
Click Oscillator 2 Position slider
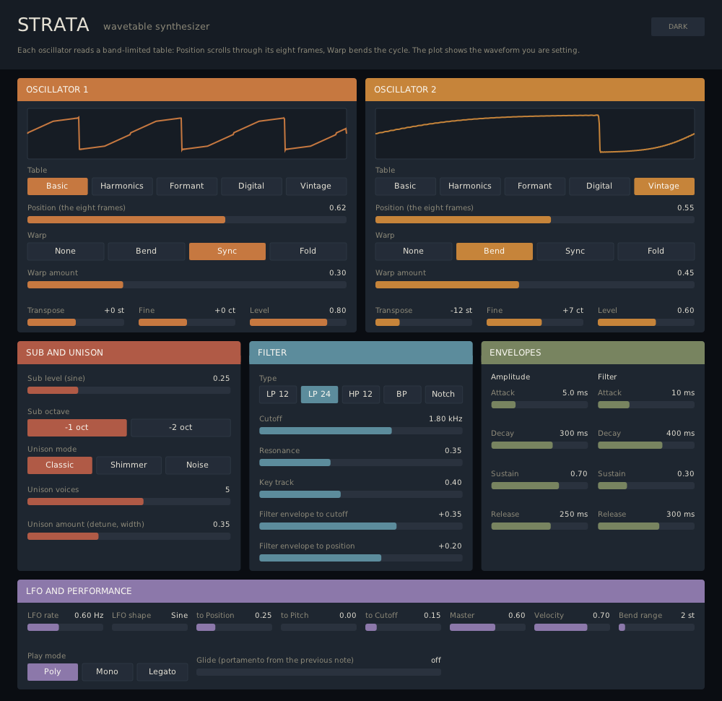click(x=534, y=220)
